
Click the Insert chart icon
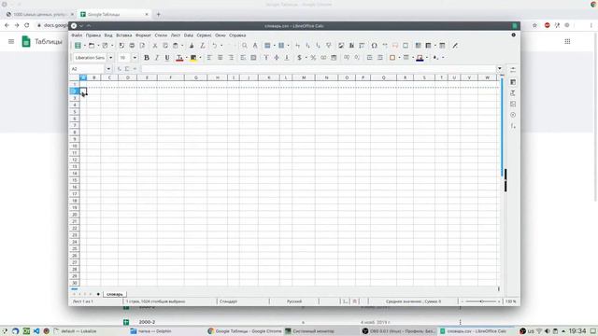point(351,46)
